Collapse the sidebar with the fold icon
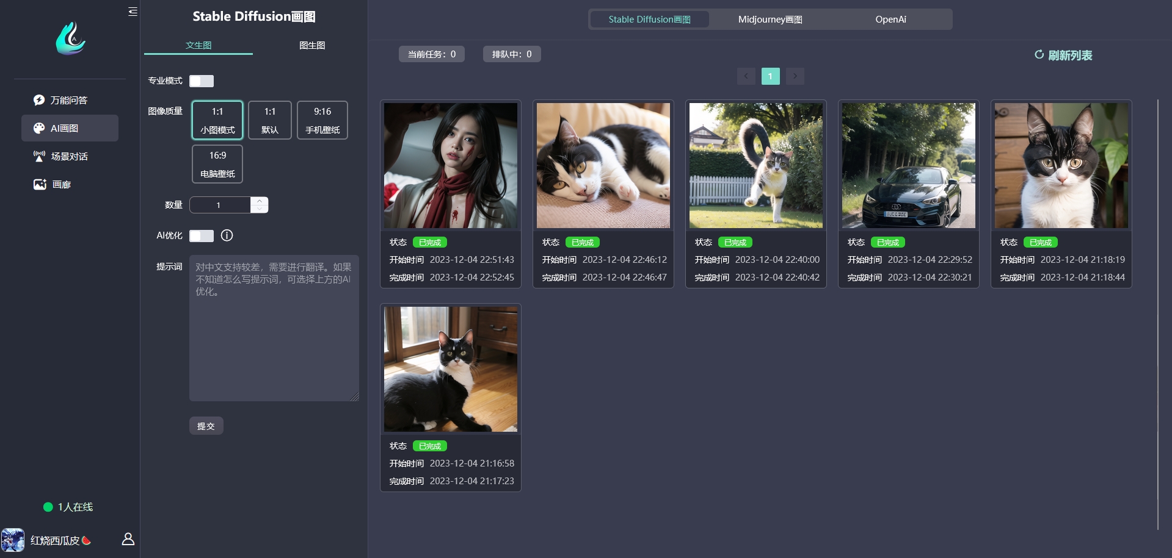The height and width of the screenshot is (558, 1172). (133, 12)
